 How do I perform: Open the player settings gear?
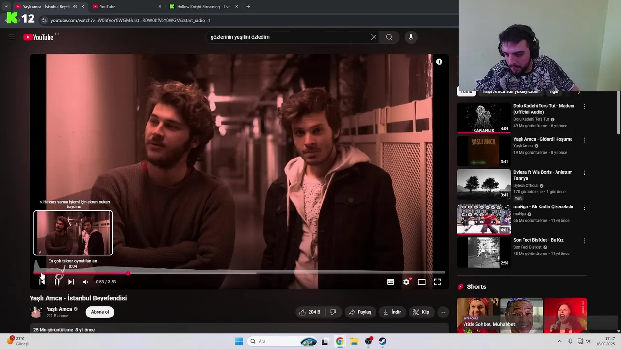pos(407,282)
